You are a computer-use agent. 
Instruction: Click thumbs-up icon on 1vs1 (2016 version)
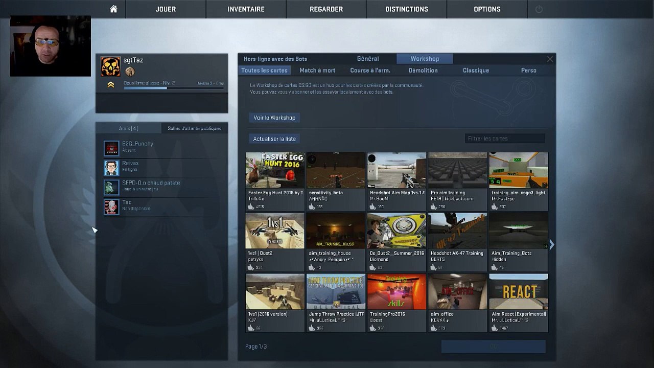point(251,328)
